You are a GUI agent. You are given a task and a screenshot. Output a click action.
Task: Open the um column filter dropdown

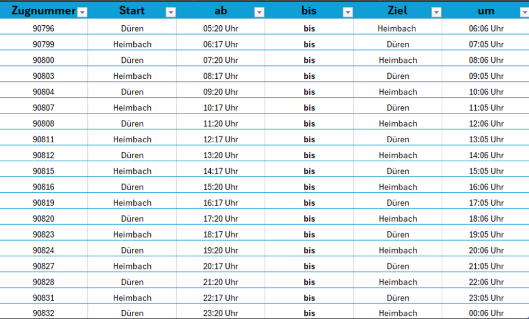click(524, 13)
